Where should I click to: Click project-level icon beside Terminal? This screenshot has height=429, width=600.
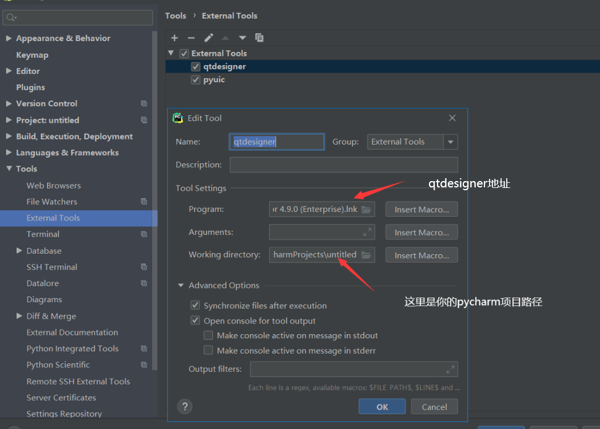[144, 234]
